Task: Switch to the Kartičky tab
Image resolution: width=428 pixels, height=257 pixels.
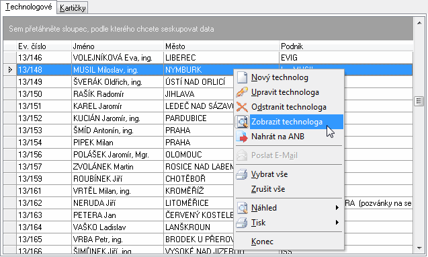Action: 73,7
